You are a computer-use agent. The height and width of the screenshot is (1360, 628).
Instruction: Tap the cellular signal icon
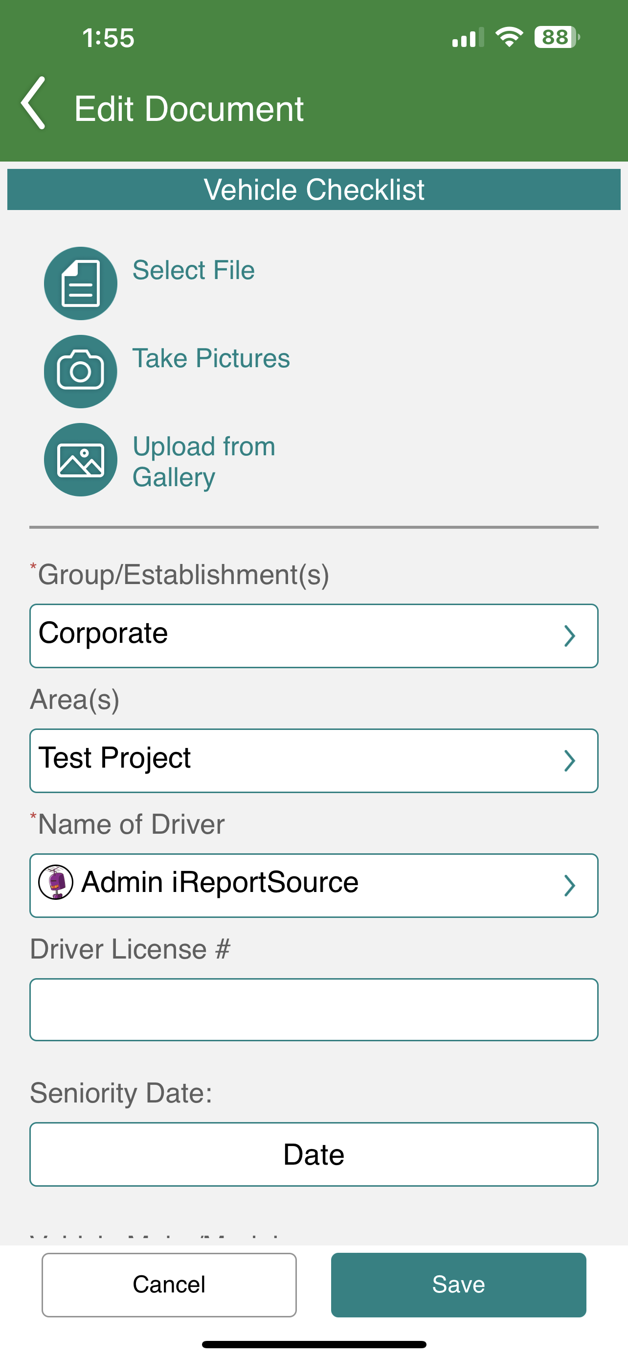(468, 38)
